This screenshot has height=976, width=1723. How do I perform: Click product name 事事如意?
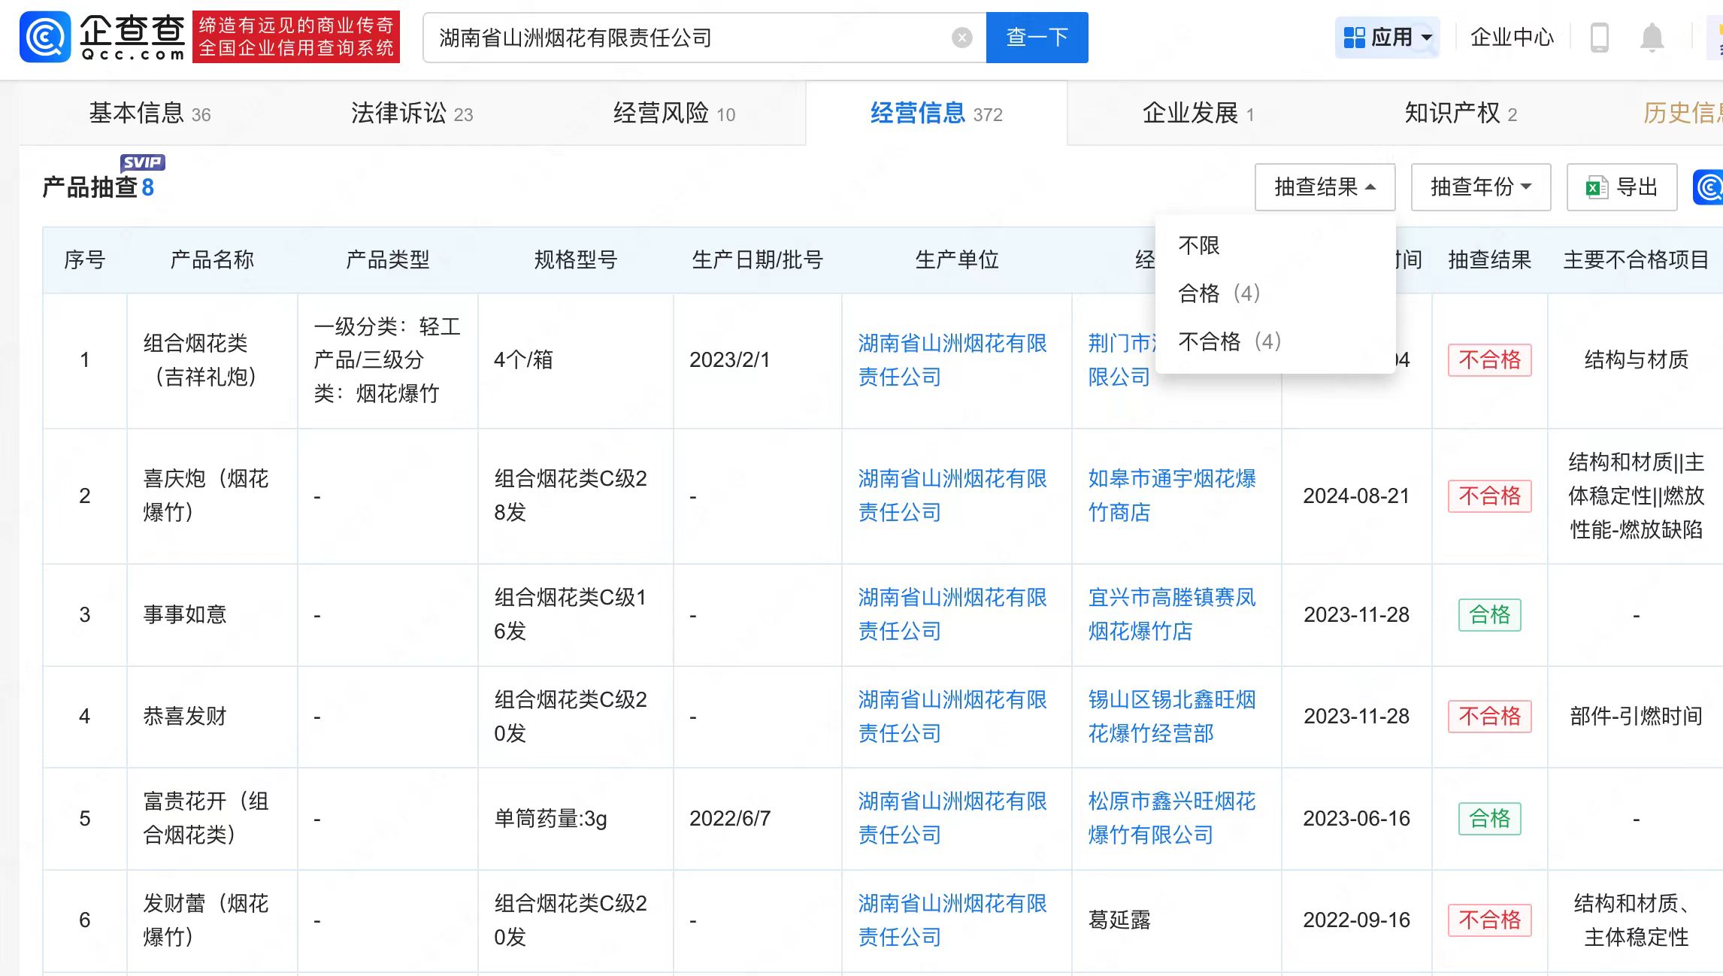coord(185,615)
